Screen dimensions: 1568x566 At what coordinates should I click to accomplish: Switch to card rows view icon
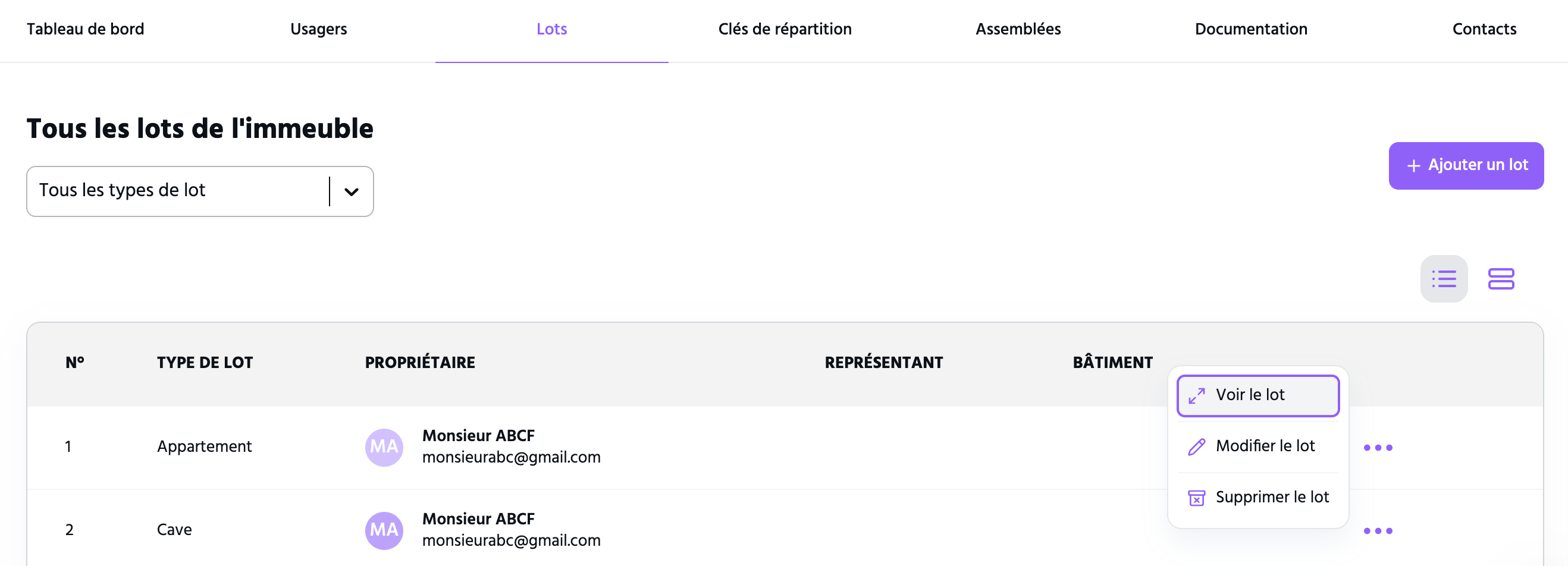[x=1500, y=279]
